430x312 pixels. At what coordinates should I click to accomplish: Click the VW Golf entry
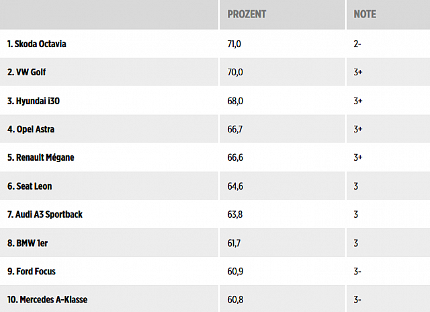coord(27,73)
